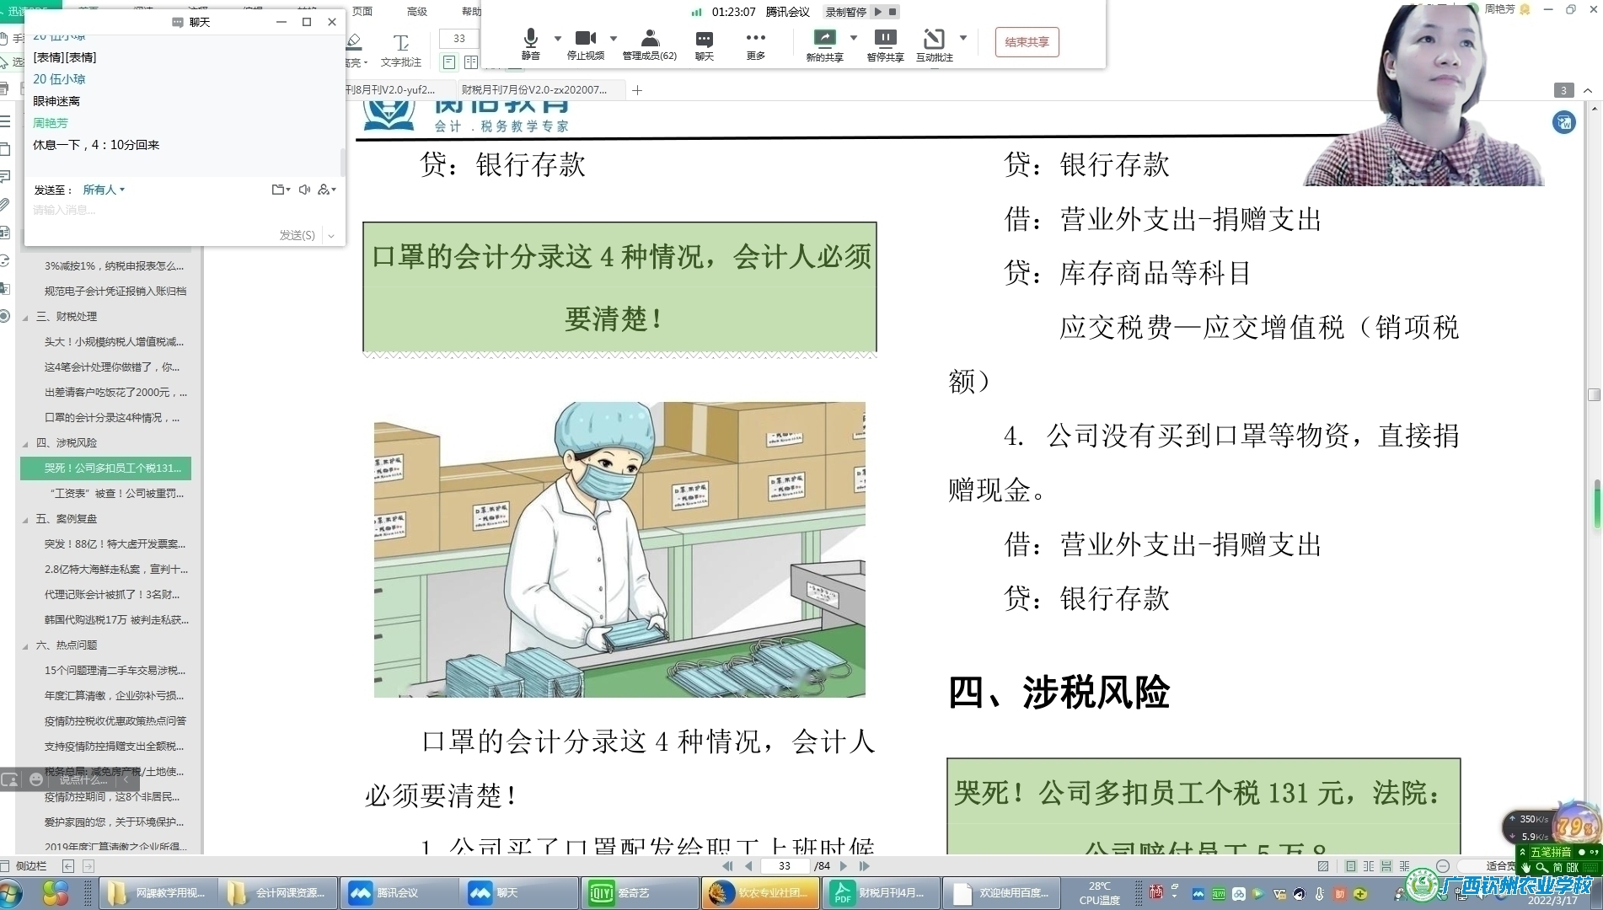
Task: Click the 结束共享 end sharing button
Action: pyautogui.click(x=1027, y=42)
